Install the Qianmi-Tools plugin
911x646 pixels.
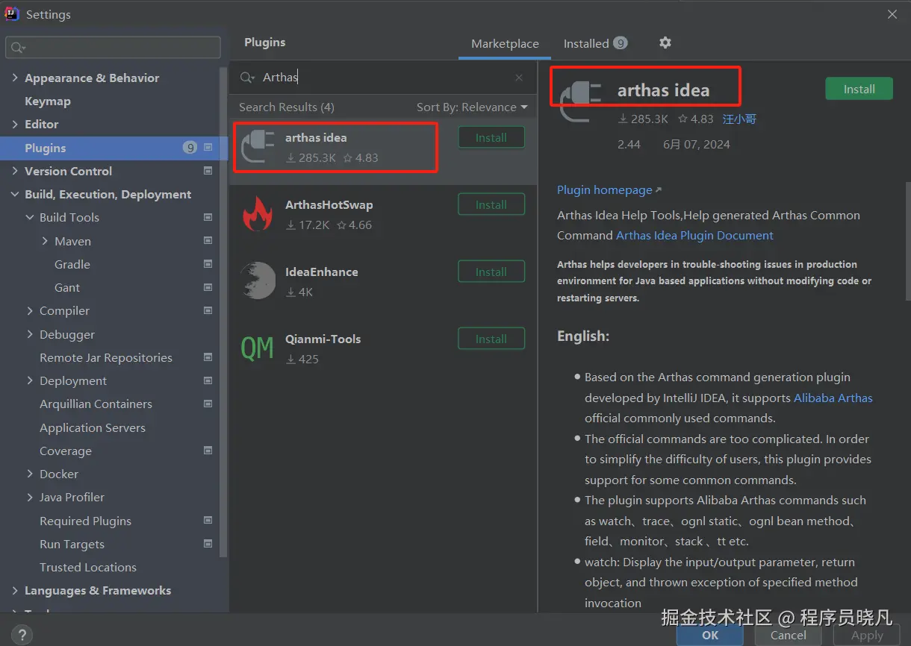[491, 339]
